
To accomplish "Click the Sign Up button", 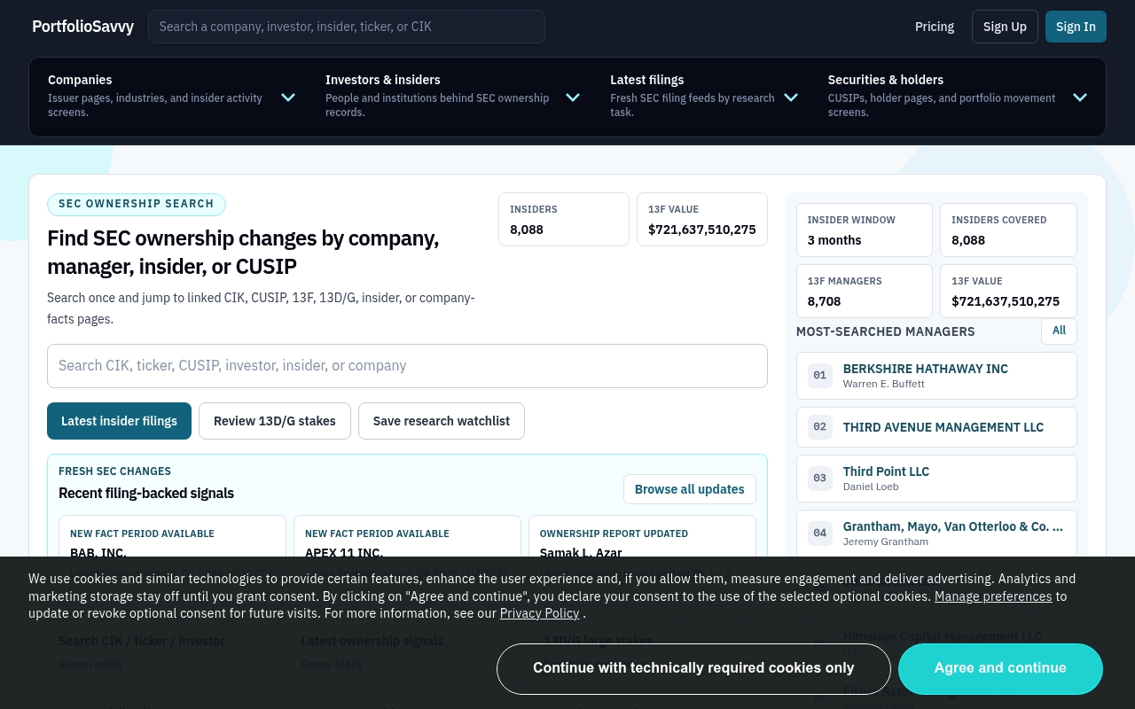I will 1005,27.
